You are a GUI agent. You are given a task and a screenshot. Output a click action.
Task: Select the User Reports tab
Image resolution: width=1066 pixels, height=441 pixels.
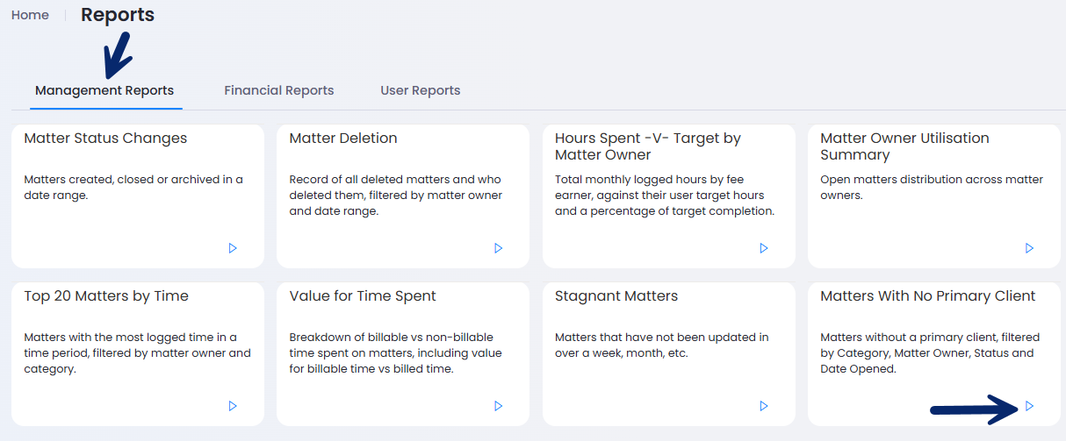[421, 90]
